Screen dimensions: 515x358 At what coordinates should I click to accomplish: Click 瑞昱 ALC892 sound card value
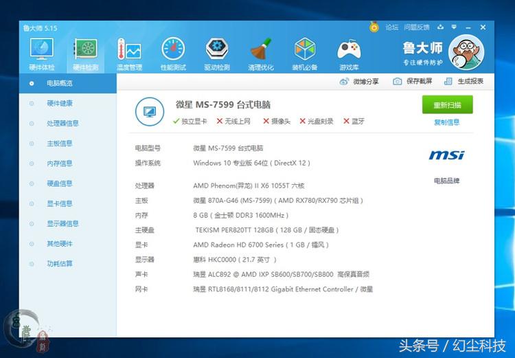[281, 274]
